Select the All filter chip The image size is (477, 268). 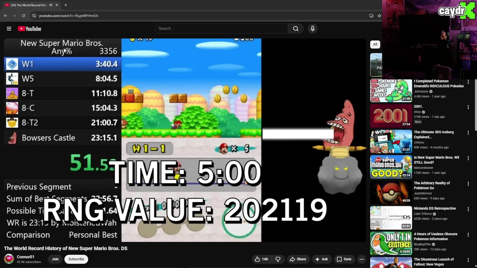coord(375,44)
